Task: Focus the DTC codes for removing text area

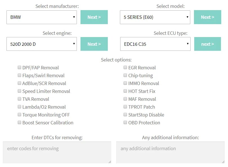Action: (x=57, y=152)
